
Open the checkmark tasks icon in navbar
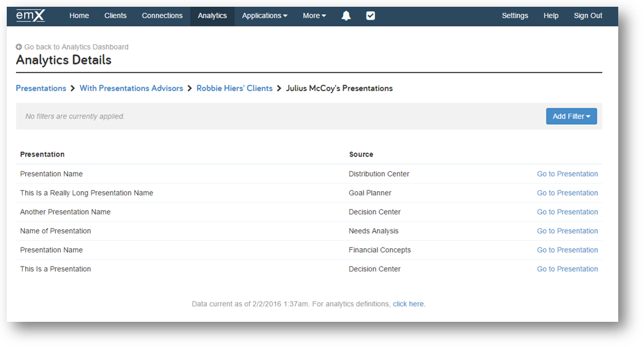click(x=370, y=15)
